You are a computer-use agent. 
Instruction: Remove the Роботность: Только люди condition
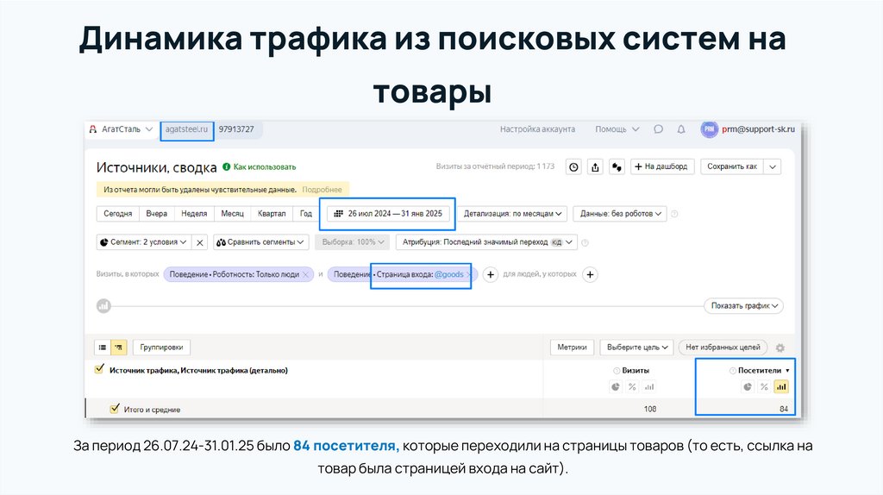tap(306, 274)
